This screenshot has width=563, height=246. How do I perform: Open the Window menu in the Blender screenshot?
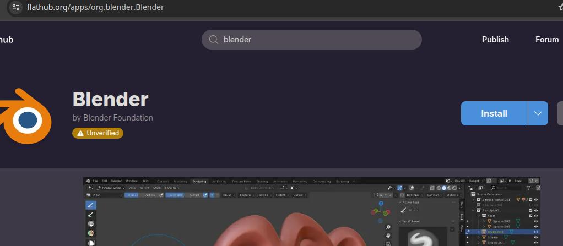tap(132, 181)
